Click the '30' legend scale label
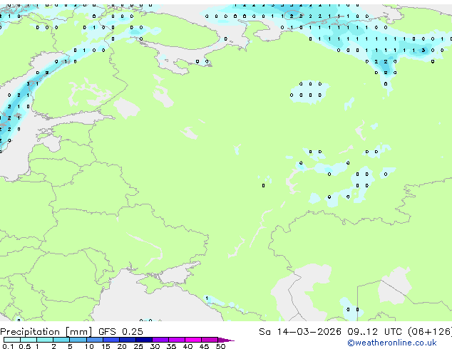 click(155, 346)
